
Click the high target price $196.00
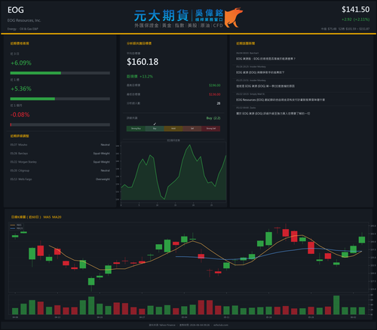click(215, 85)
